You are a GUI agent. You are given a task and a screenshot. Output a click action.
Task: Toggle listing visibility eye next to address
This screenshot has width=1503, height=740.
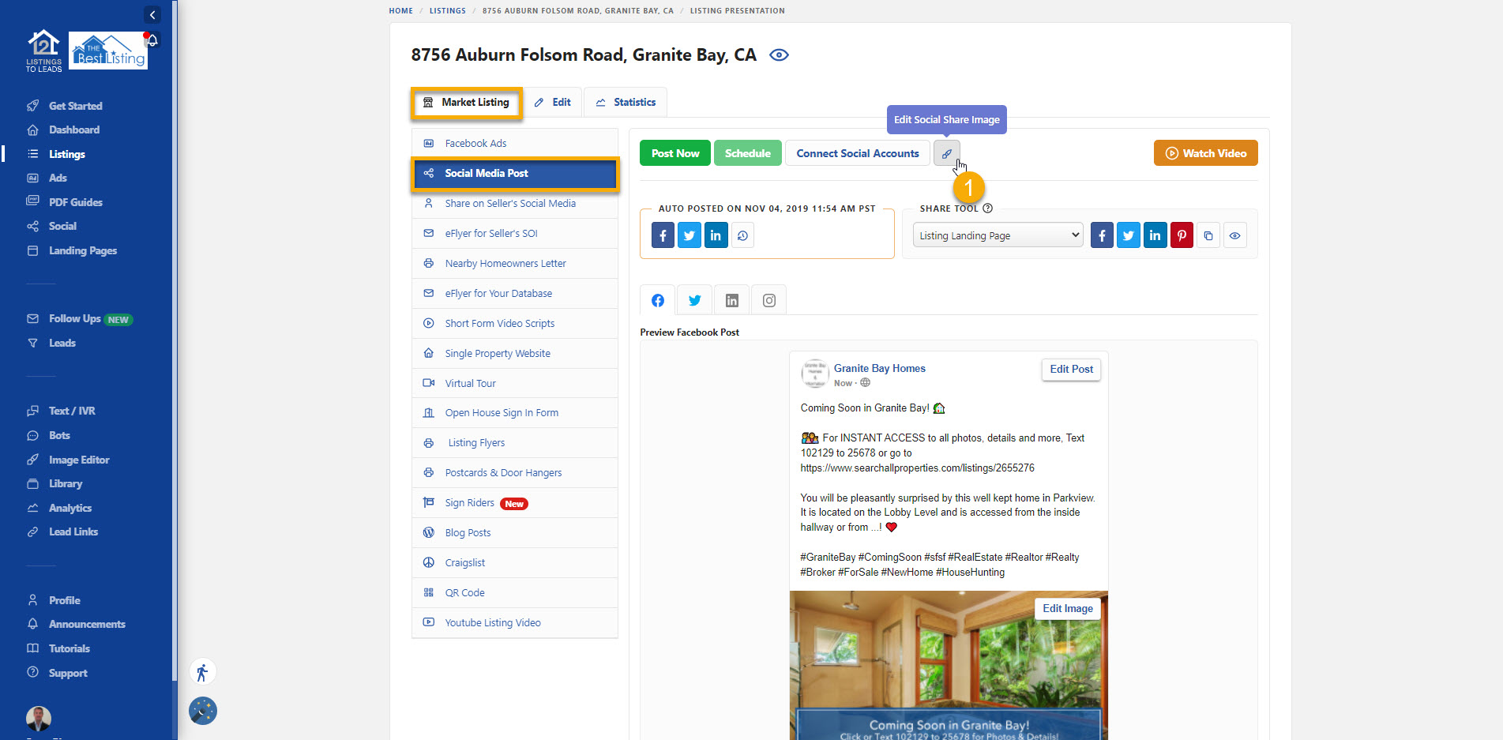point(779,55)
